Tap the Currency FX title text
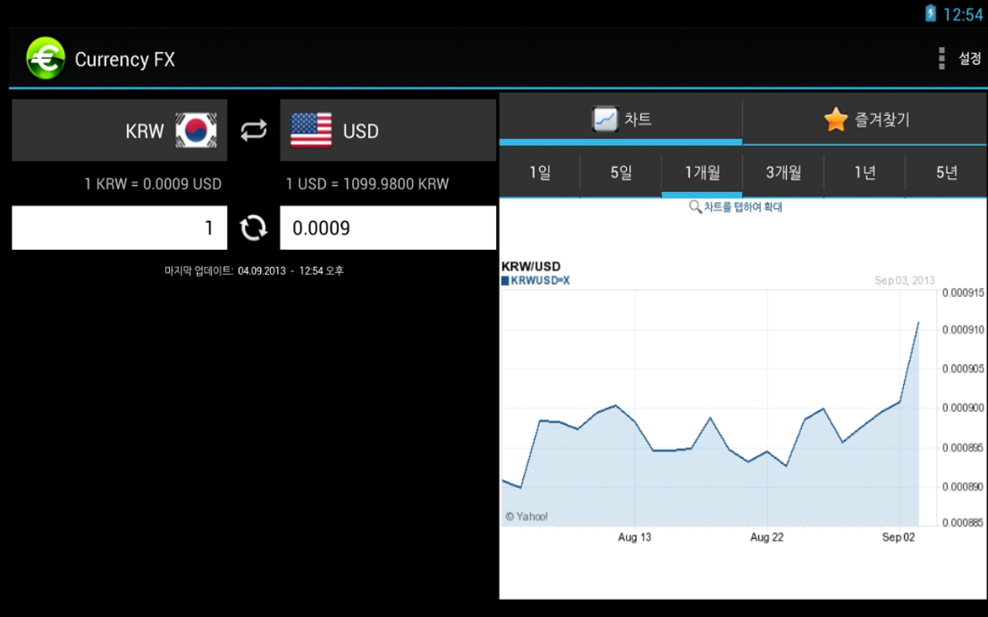This screenshot has width=988, height=617. (125, 59)
